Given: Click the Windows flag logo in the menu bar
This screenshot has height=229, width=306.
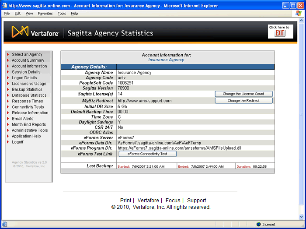Looking at the screenshot, I should click(x=299, y=13).
